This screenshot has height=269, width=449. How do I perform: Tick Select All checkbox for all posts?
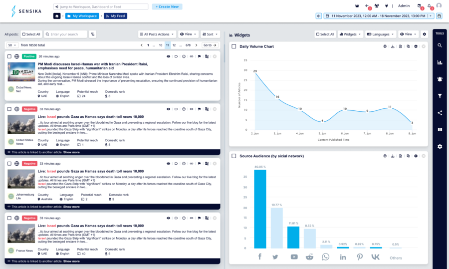pos(24,34)
